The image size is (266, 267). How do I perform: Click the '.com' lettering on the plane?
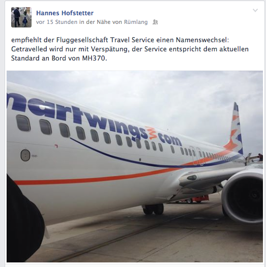tap(168, 140)
